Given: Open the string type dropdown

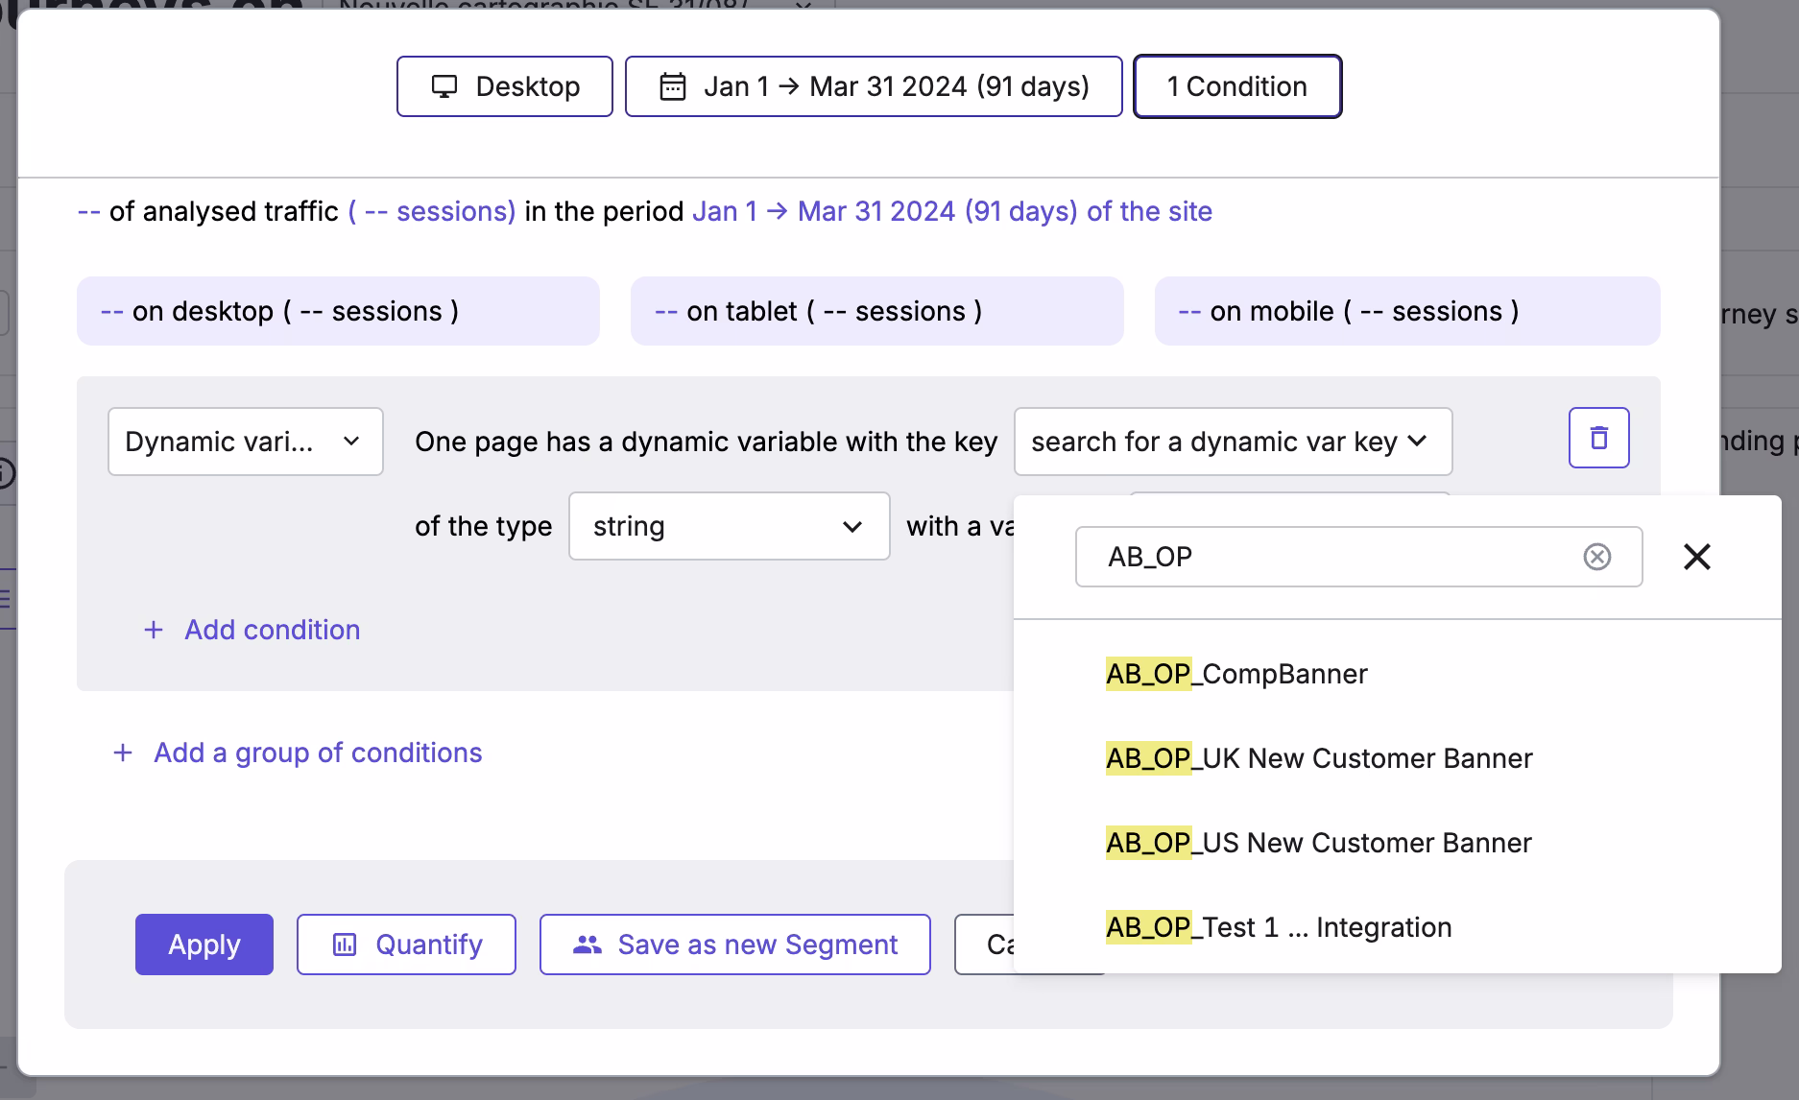Looking at the screenshot, I should pos(729,526).
